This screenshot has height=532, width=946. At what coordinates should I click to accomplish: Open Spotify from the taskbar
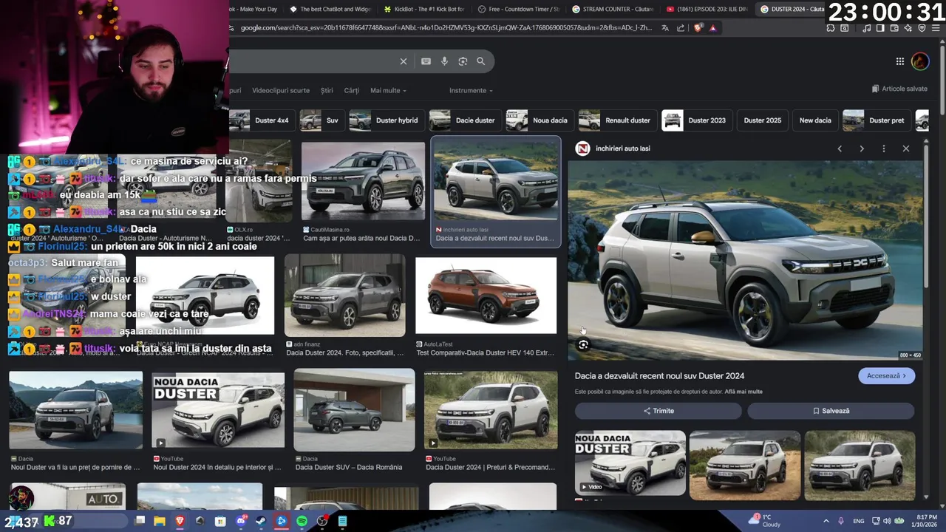click(x=302, y=521)
